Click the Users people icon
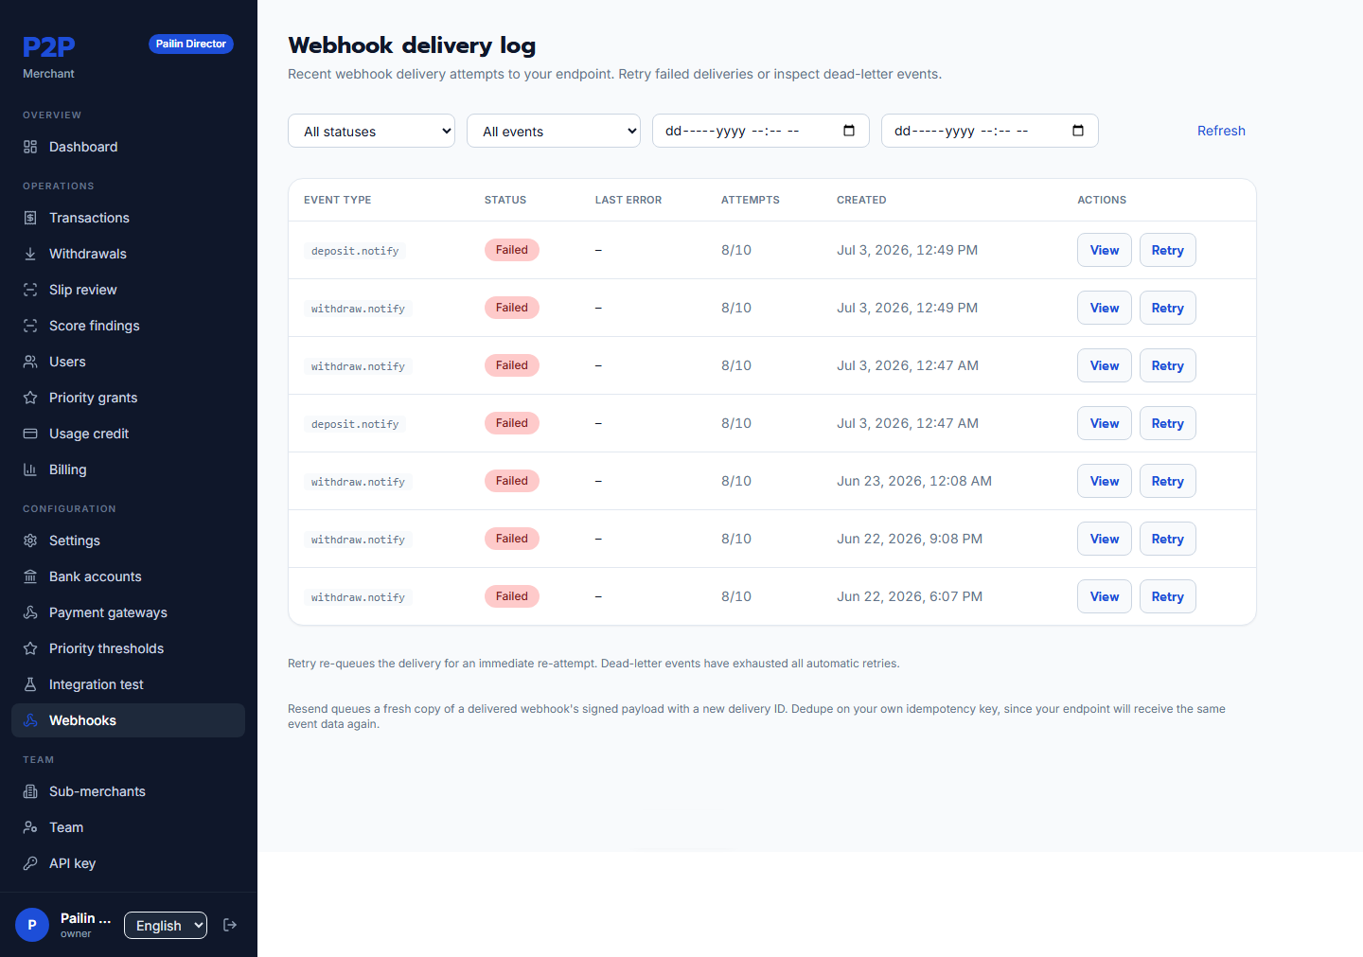The width and height of the screenshot is (1363, 957). pyautogui.click(x=30, y=362)
